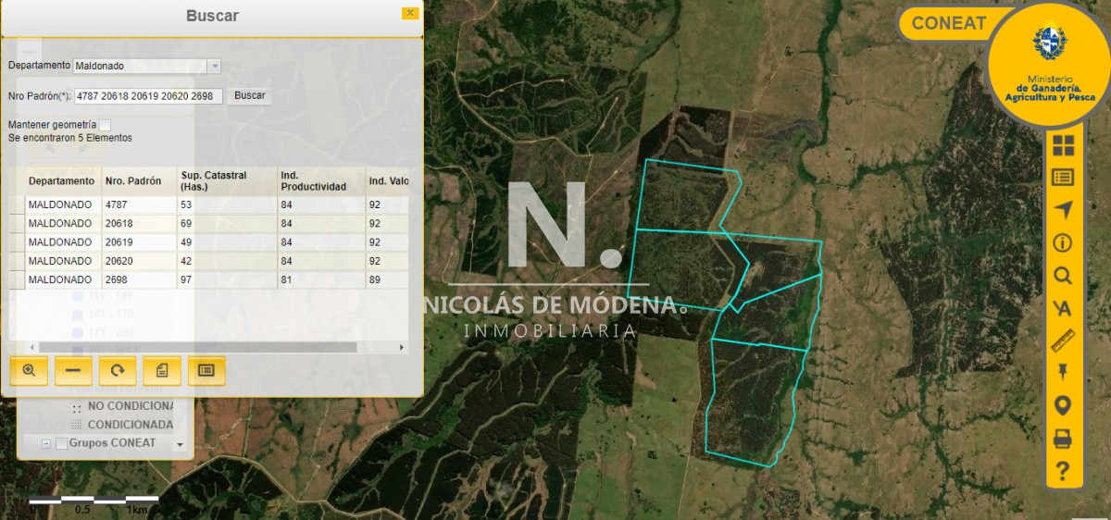Select the row with padrón 20620
This screenshot has height=520, width=1111.
pyautogui.click(x=209, y=261)
